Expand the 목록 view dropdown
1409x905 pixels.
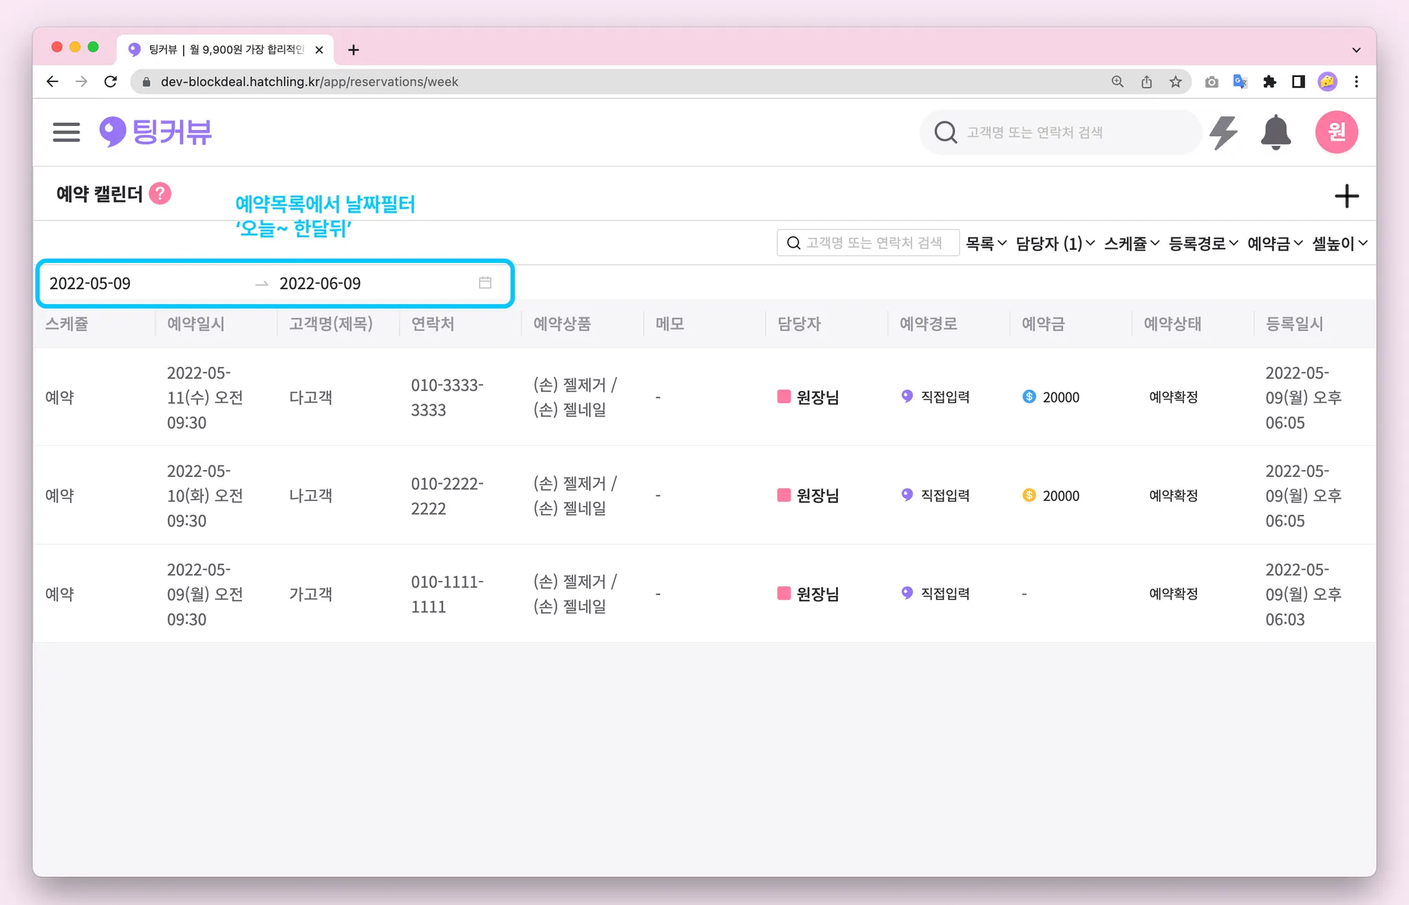point(986,243)
